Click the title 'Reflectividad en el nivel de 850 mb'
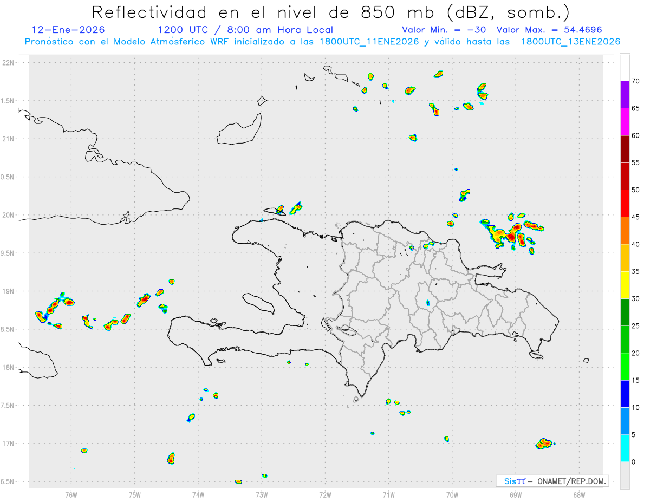 [263, 12]
